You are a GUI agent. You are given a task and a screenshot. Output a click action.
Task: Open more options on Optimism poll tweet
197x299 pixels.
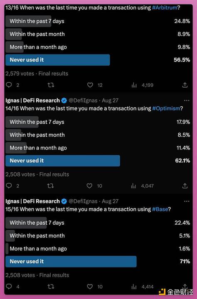(187, 100)
